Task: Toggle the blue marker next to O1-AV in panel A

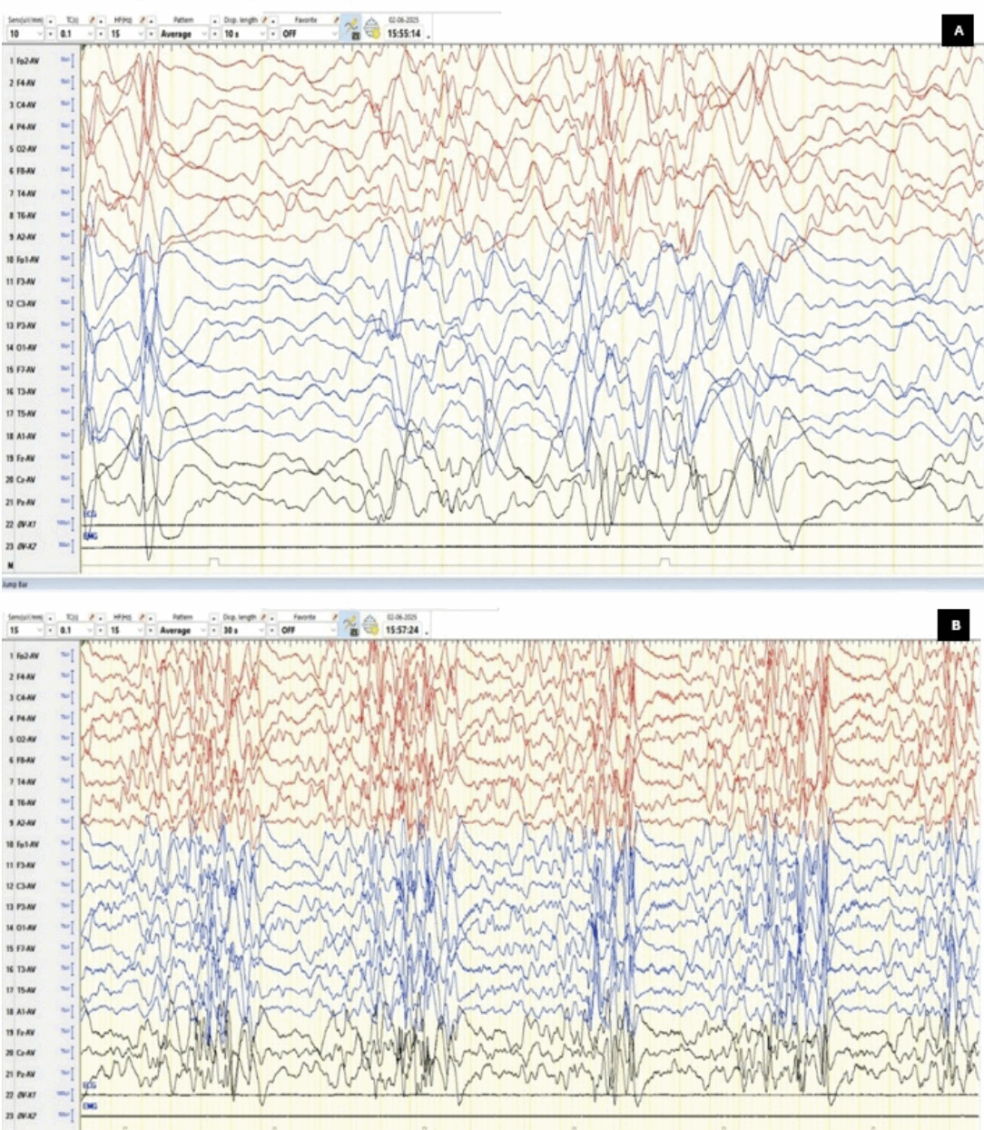Action: point(65,348)
